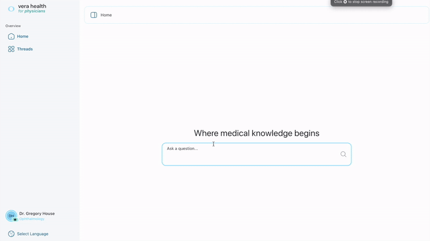Go to the Home sidebar menu item

23,36
